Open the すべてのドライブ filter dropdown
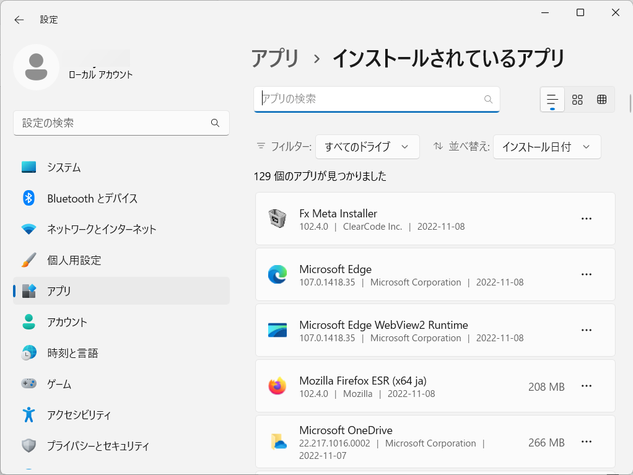This screenshot has height=475, width=633. click(x=367, y=147)
